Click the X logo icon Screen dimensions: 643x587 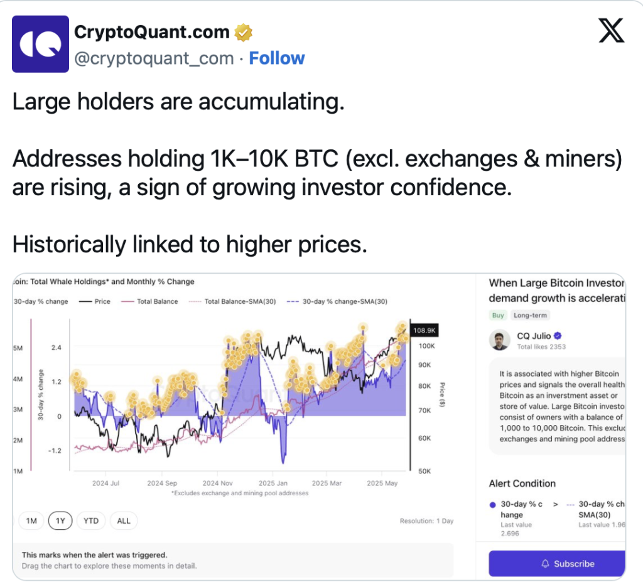[612, 30]
